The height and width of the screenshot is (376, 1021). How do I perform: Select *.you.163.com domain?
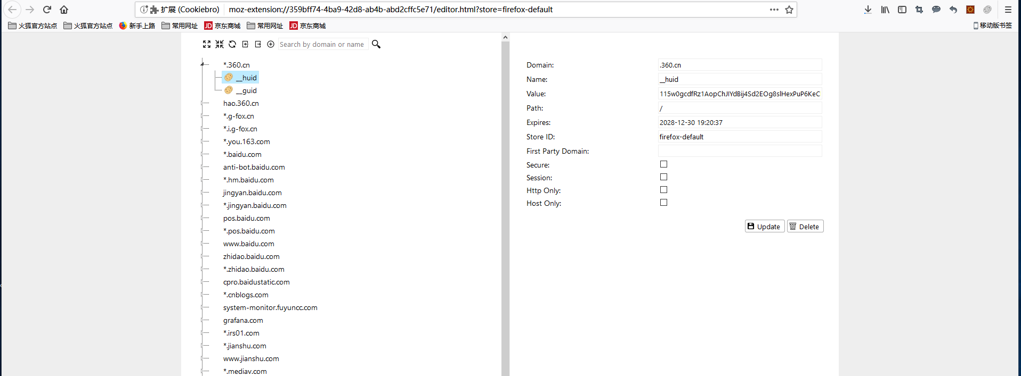[x=247, y=141]
